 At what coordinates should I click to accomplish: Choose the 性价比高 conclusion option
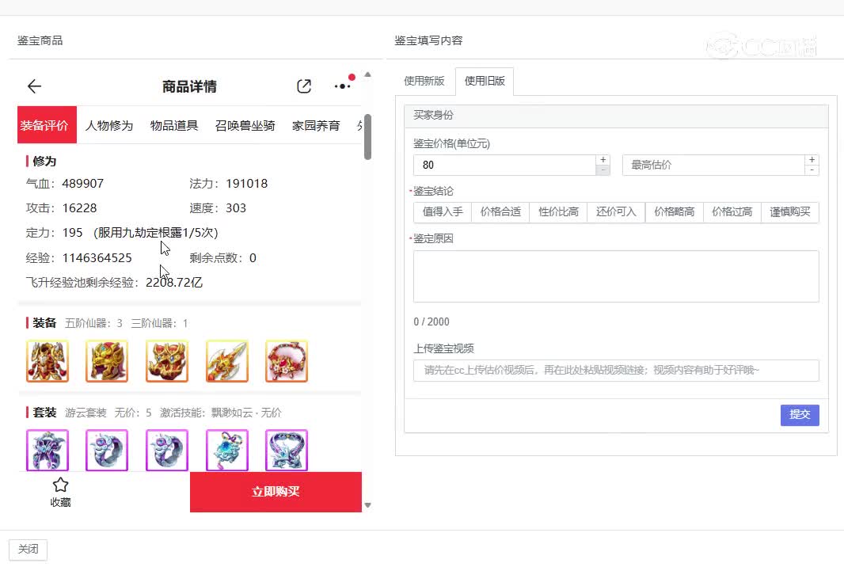pos(558,211)
